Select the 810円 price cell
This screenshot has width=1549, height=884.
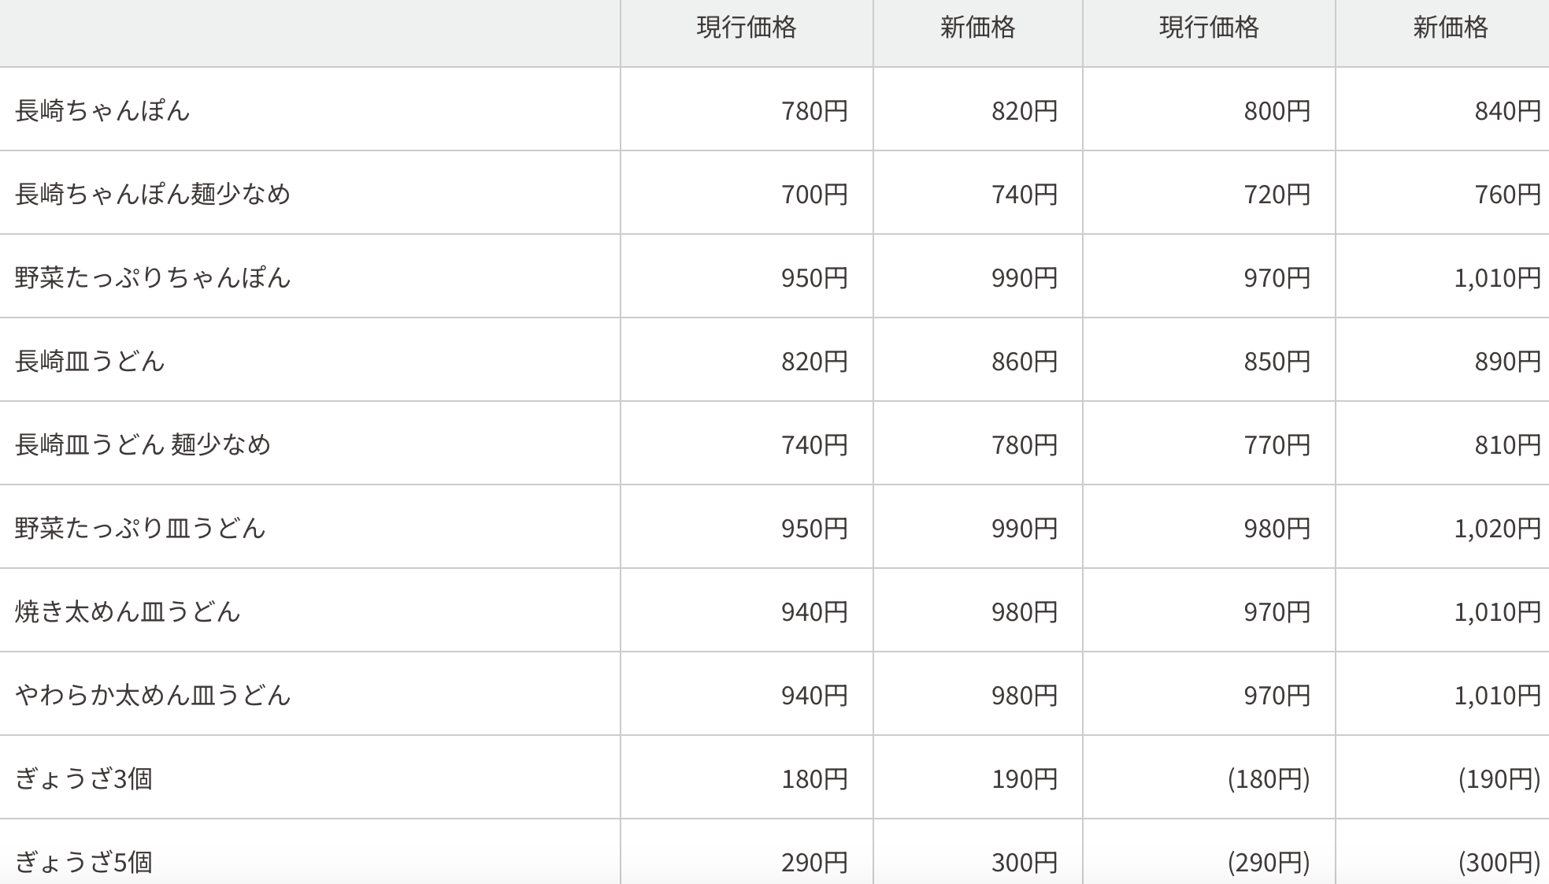pos(1507,444)
